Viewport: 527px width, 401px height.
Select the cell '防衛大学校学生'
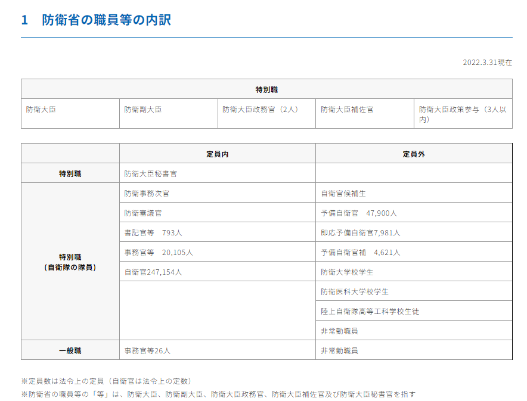414,272
